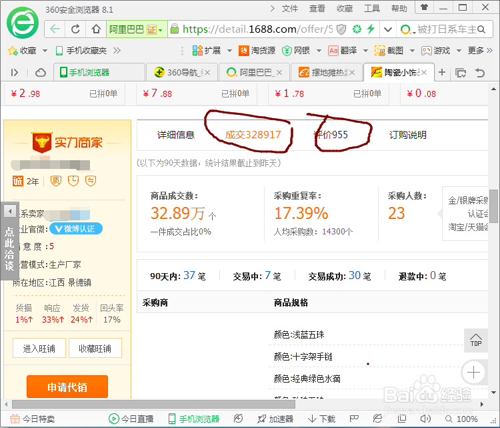
Task: Open 下载 downloads
Action: tap(322, 419)
